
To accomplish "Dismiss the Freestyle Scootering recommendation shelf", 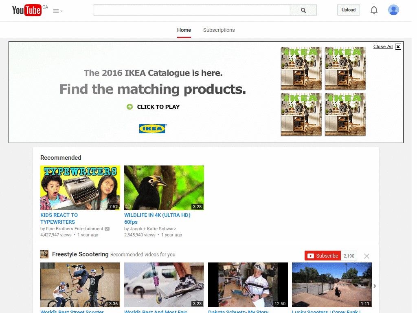I will click(367, 256).
